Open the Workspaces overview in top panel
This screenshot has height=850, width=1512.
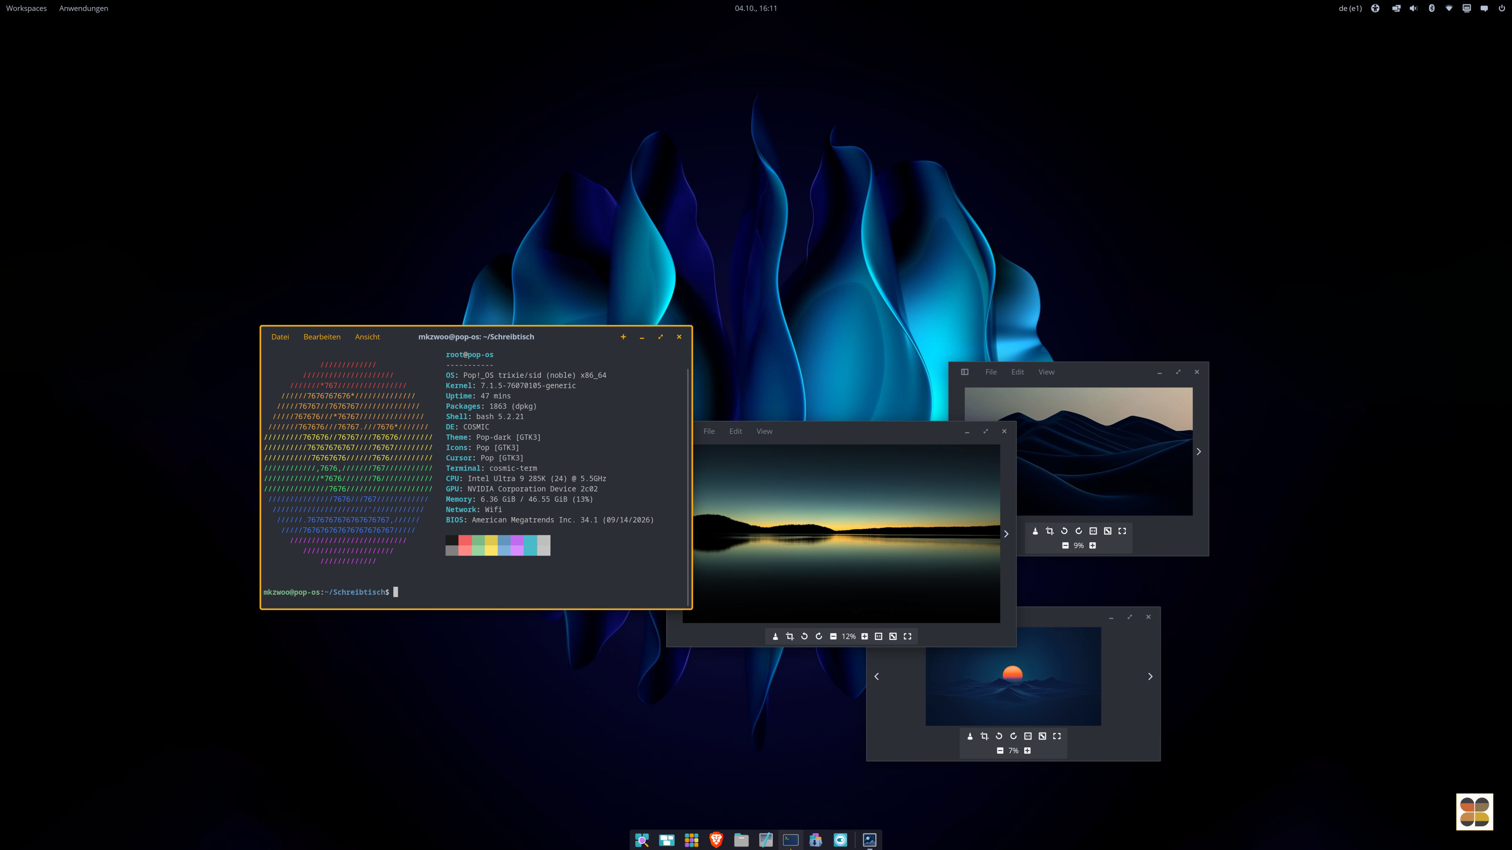(26, 8)
